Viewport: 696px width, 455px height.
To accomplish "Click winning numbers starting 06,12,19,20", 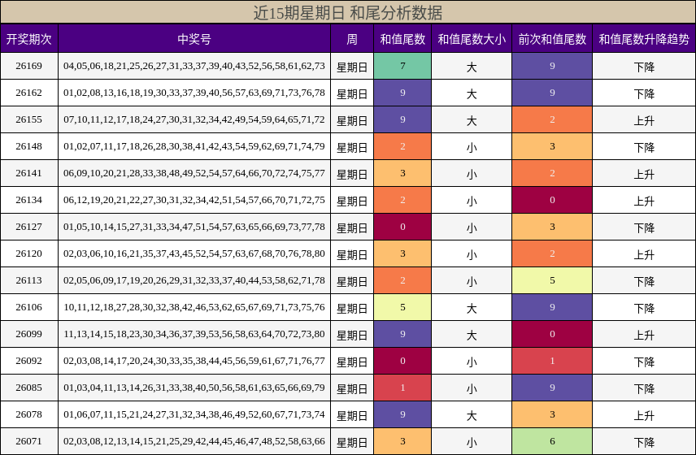I will pos(194,200).
